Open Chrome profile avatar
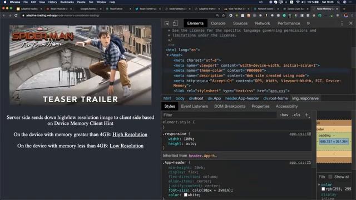This screenshot has width=356, height=200. coord(346,16)
